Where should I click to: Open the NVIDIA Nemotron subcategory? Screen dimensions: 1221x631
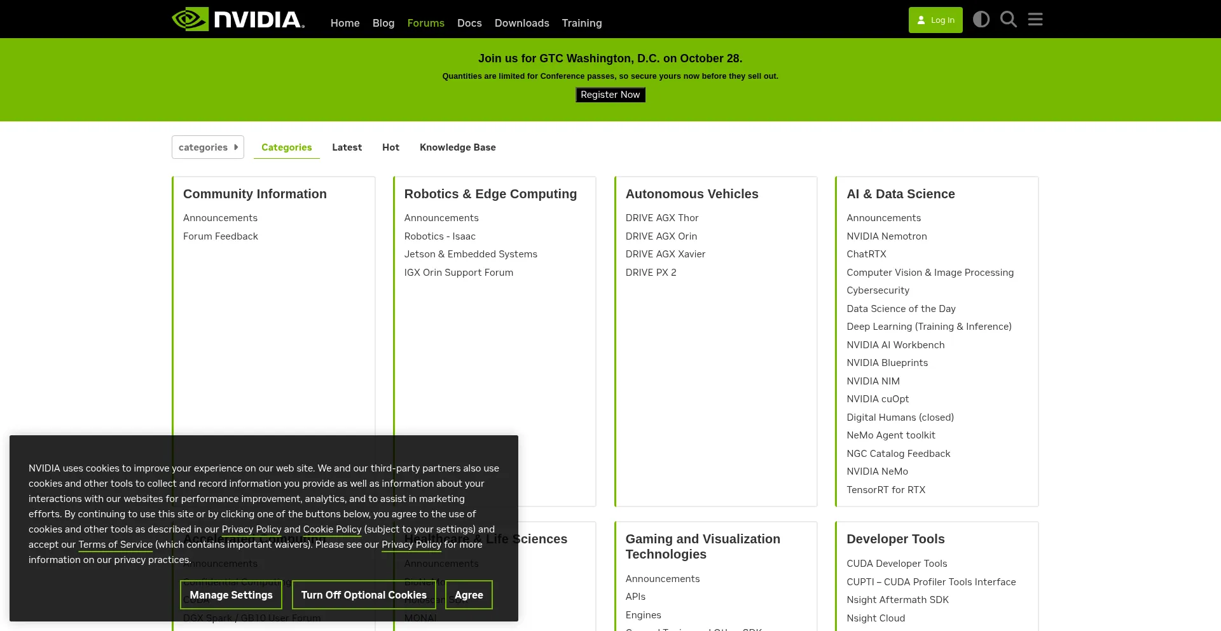pyautogui.click(x=886, y=236)
